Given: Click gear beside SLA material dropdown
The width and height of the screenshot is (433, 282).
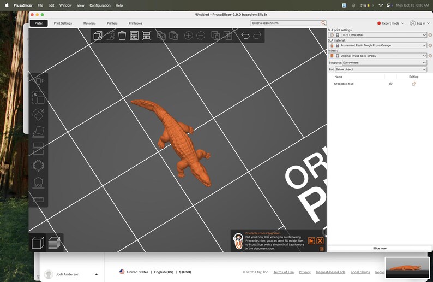Looking at the screenshot, I should tap(430, 45).
